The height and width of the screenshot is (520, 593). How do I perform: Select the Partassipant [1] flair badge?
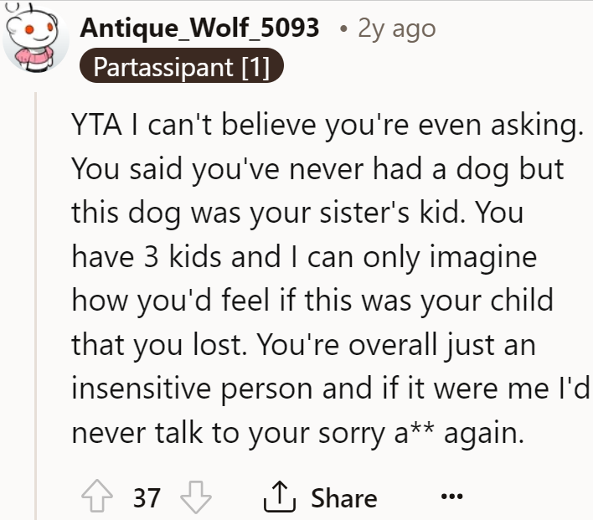[x=182, y=66]
